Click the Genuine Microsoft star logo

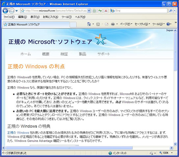(101, 39)
